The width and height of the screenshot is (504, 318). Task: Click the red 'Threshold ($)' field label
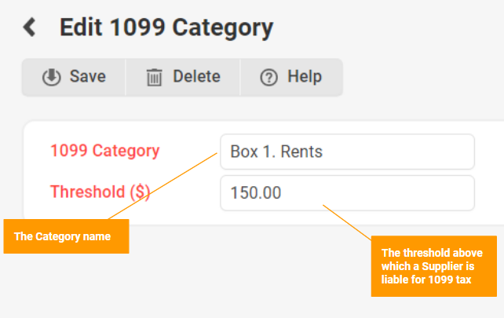(x=100, y=192)
